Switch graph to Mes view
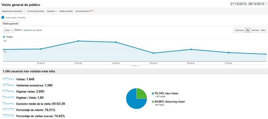 pos(263,30)
